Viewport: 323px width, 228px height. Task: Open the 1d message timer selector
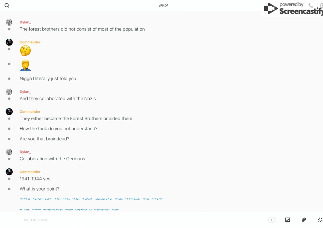point(272,220)
